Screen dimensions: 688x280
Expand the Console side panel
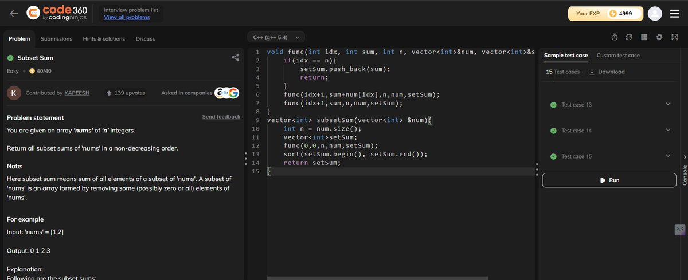pyautogui.click(x=684, y=169)
